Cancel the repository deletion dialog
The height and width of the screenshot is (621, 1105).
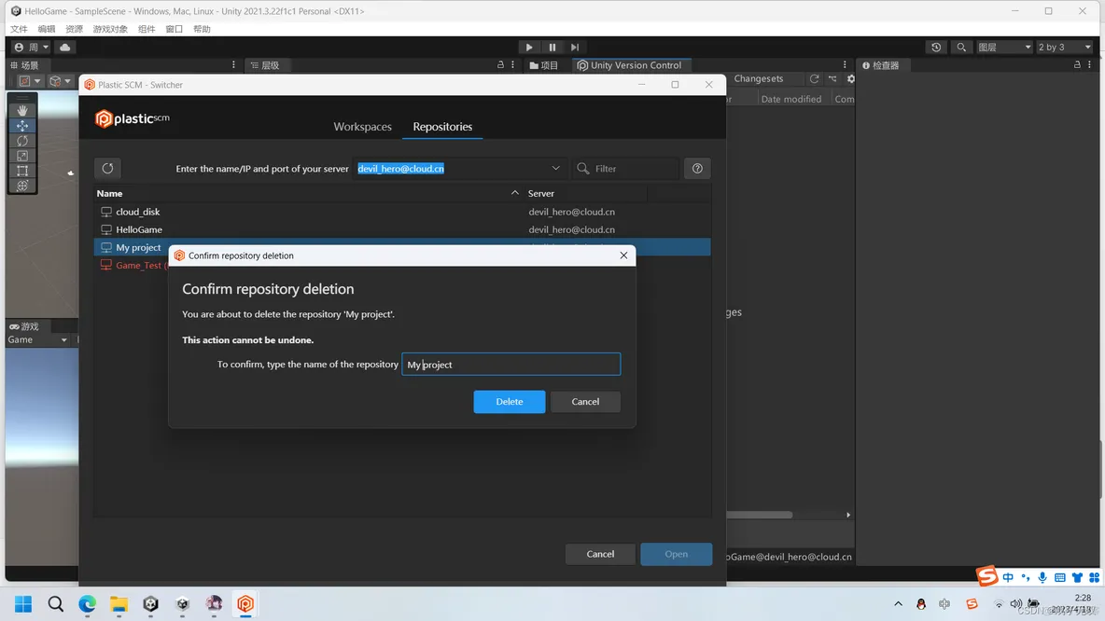coord(585,401)
